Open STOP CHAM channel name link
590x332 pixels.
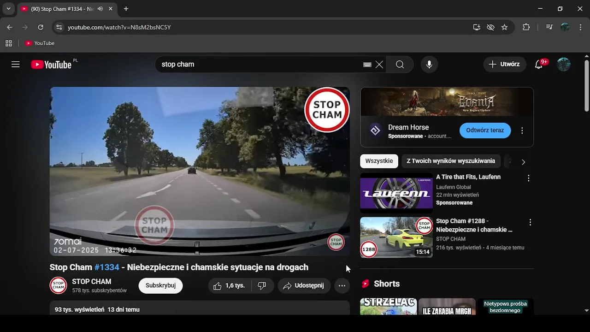92,282
